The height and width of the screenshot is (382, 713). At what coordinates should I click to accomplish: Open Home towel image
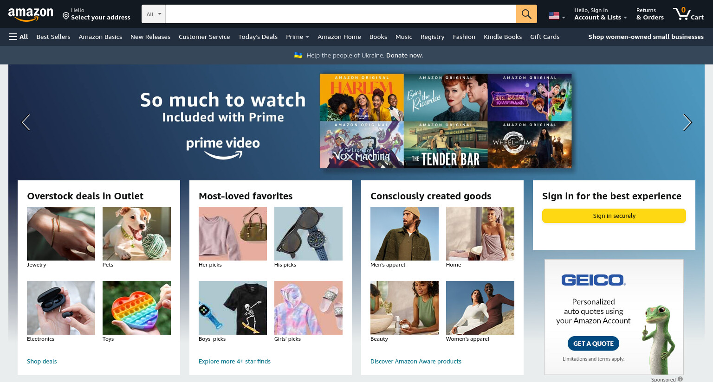(480, 234)
